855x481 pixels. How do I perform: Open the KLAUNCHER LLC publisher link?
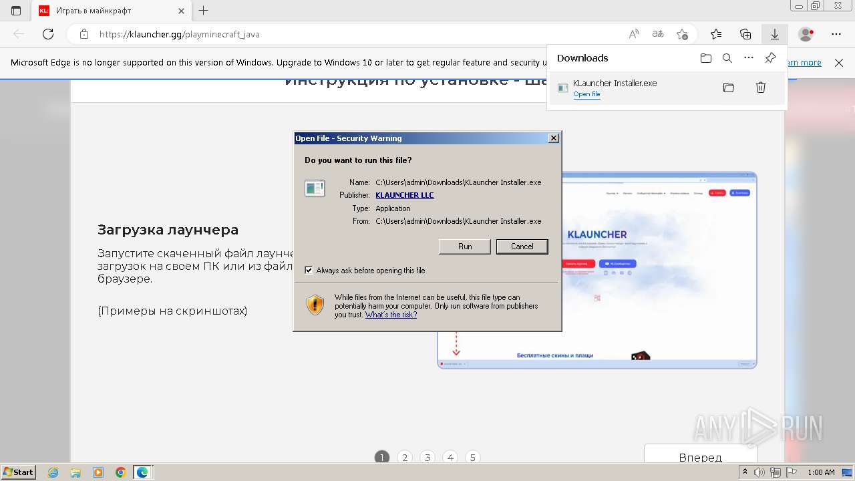click(x=405, y=195)
